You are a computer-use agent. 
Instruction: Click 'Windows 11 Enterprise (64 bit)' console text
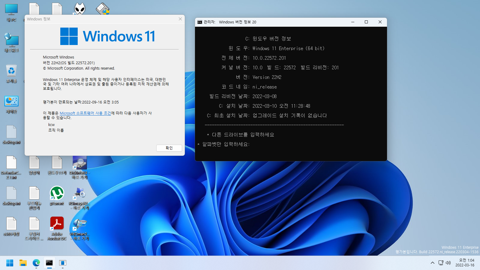pyautogui.click(x=289, y=48)
